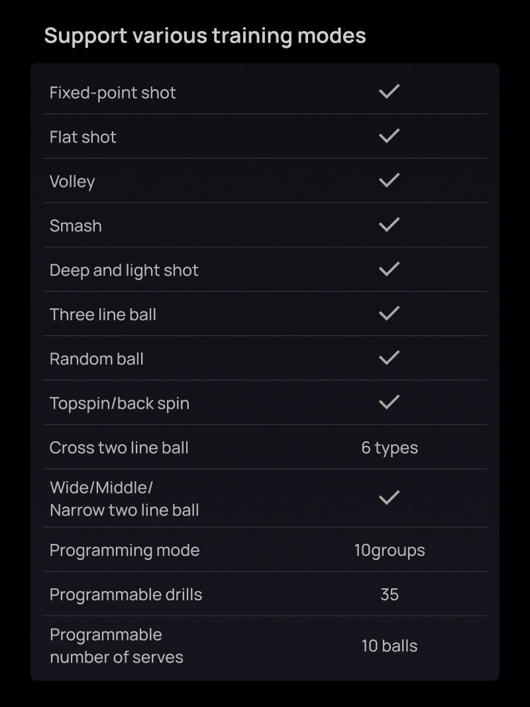530x707 pixels.
Task: Tap the Deep and light shot checkmark
Action: point(389,269)
